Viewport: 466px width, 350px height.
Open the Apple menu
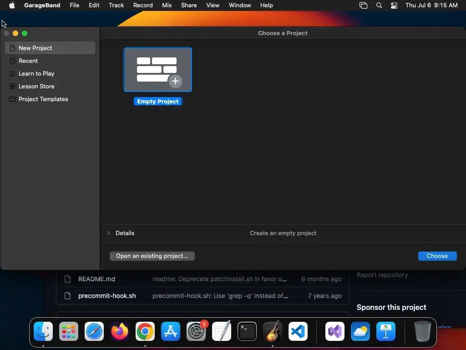[12, 5]
